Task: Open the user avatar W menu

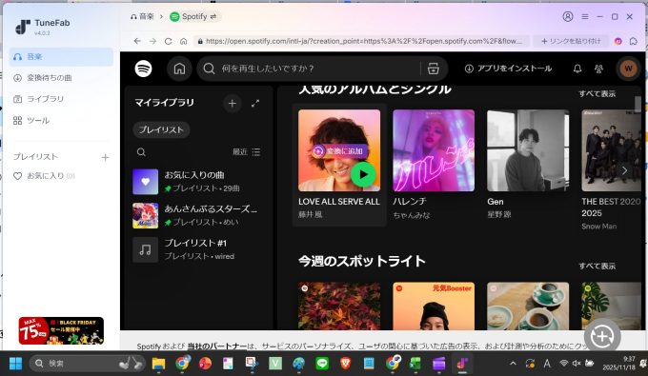Action: tap(628, 69)
